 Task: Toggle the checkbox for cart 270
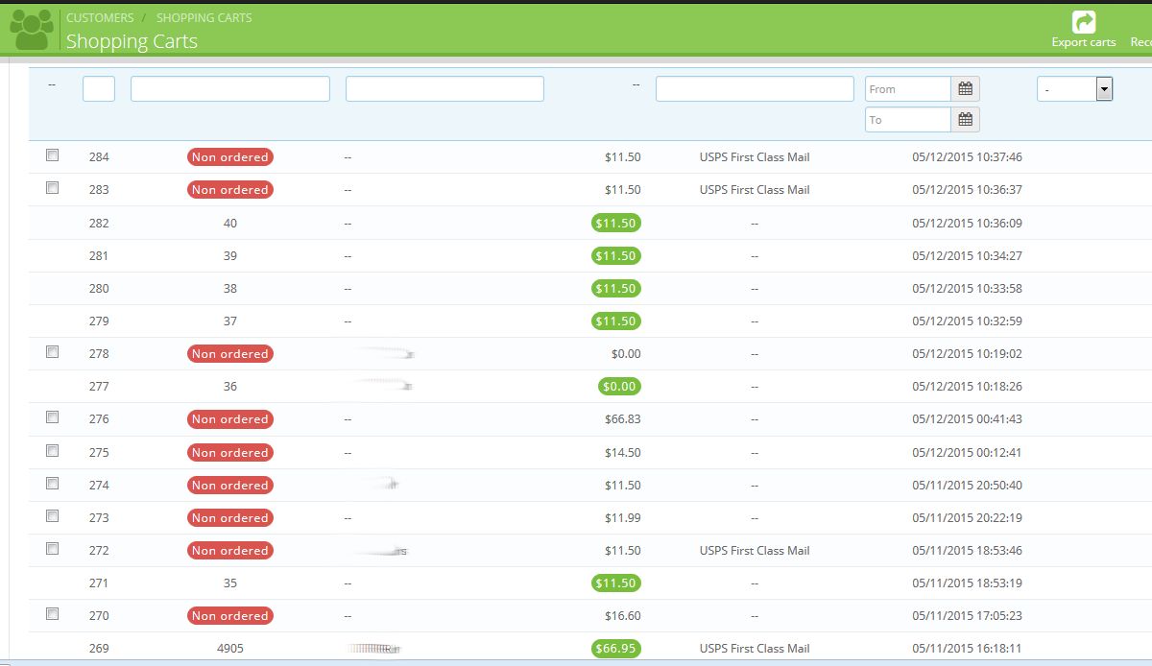coord(53,613)
